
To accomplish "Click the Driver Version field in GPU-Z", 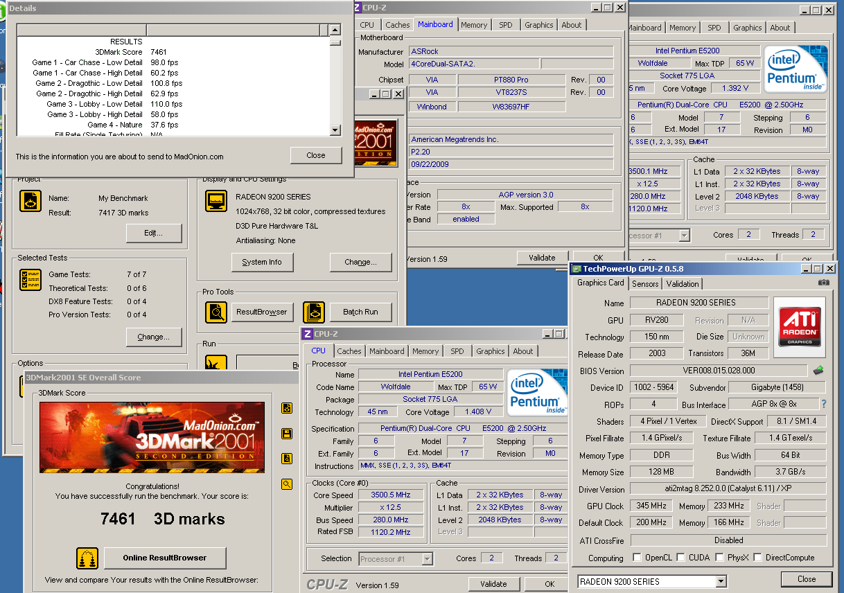I will click(x=728, y=488).
